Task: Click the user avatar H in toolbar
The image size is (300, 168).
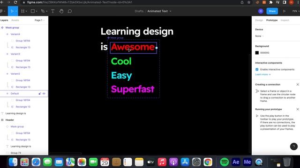Action: [x=261, y=11]
